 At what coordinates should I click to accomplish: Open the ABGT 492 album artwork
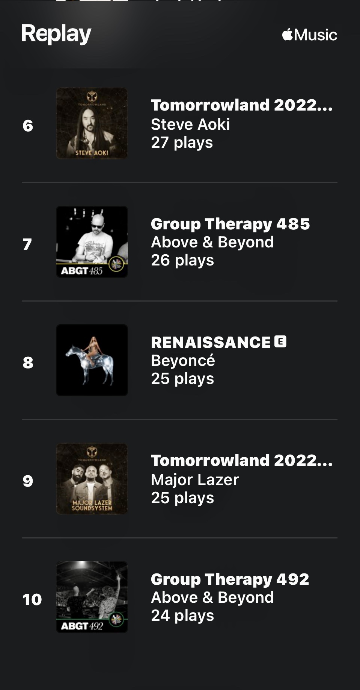tap(92, 597)
